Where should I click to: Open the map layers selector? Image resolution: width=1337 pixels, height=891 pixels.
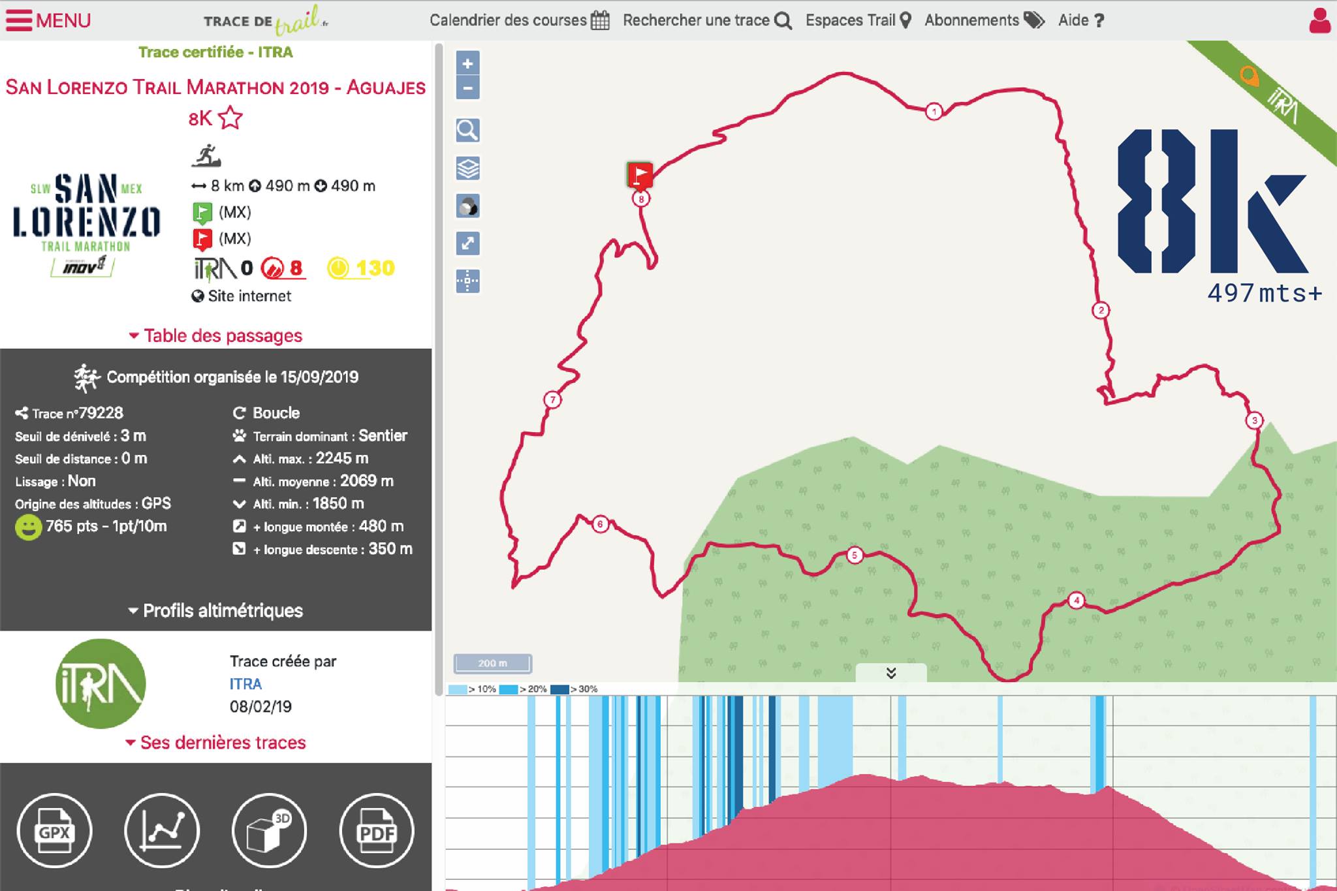tap(467, 168)
